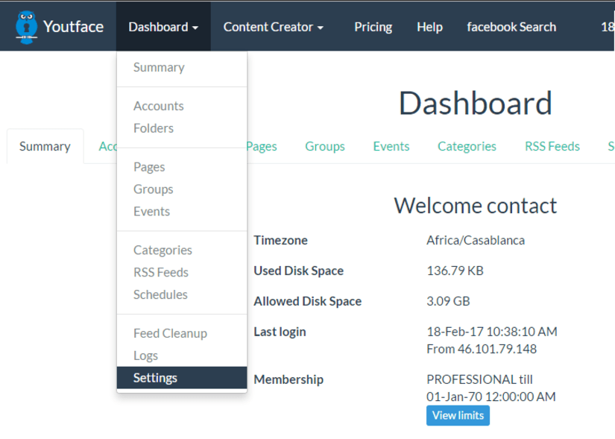The image size is (615, 439).
Task: Click the 3.09 GB allowed disk value
Action: [x=448, y=301]
